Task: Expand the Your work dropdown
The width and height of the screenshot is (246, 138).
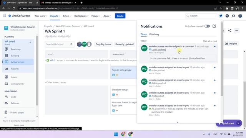Action: tap(40, 16)
